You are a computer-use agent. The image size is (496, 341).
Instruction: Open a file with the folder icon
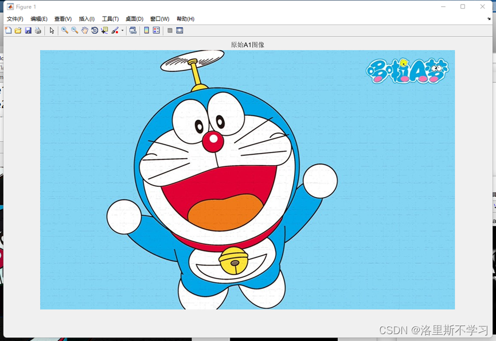(18, 30)
